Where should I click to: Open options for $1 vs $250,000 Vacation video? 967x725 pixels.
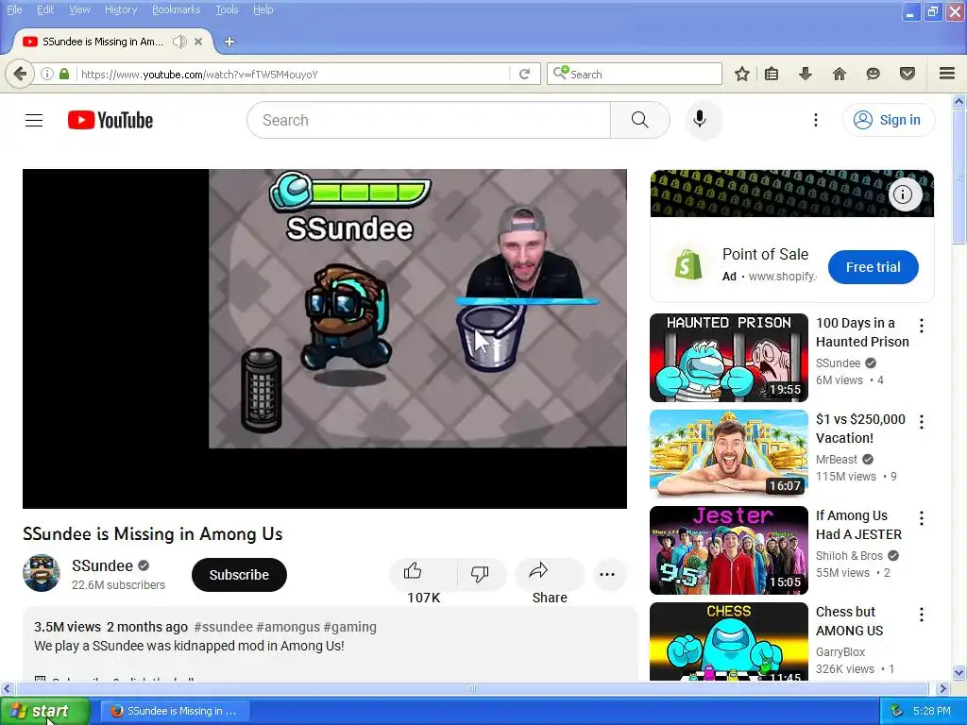922,422
